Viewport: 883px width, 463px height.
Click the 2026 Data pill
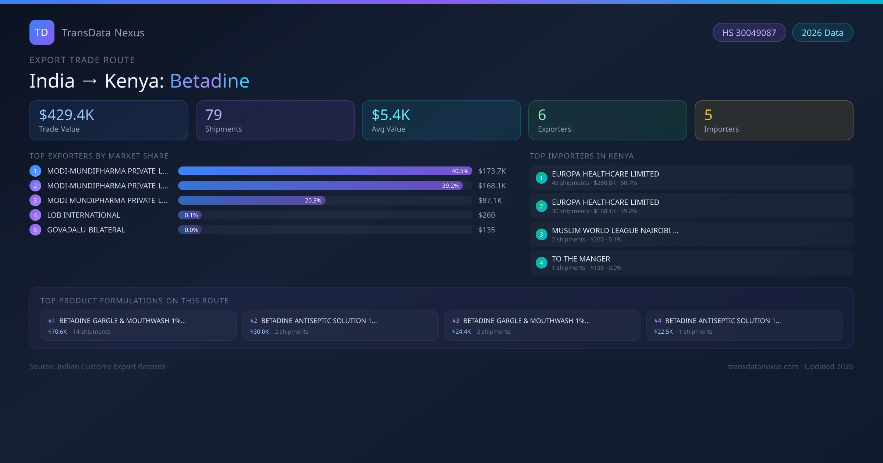822,33
